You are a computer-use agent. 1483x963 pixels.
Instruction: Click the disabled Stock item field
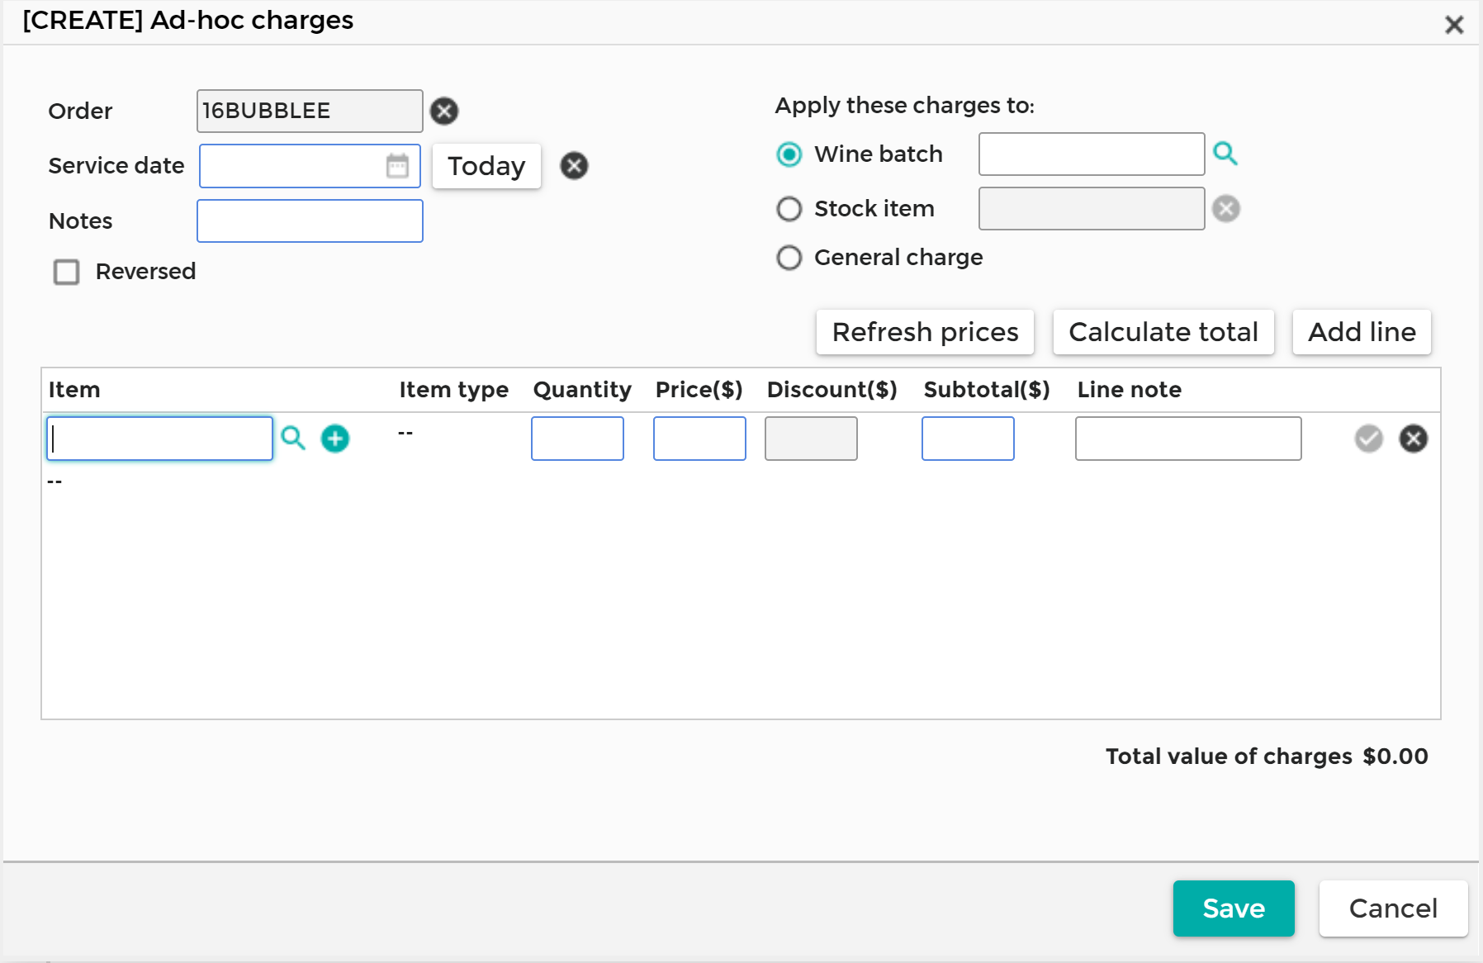[x=1092, y=208]
